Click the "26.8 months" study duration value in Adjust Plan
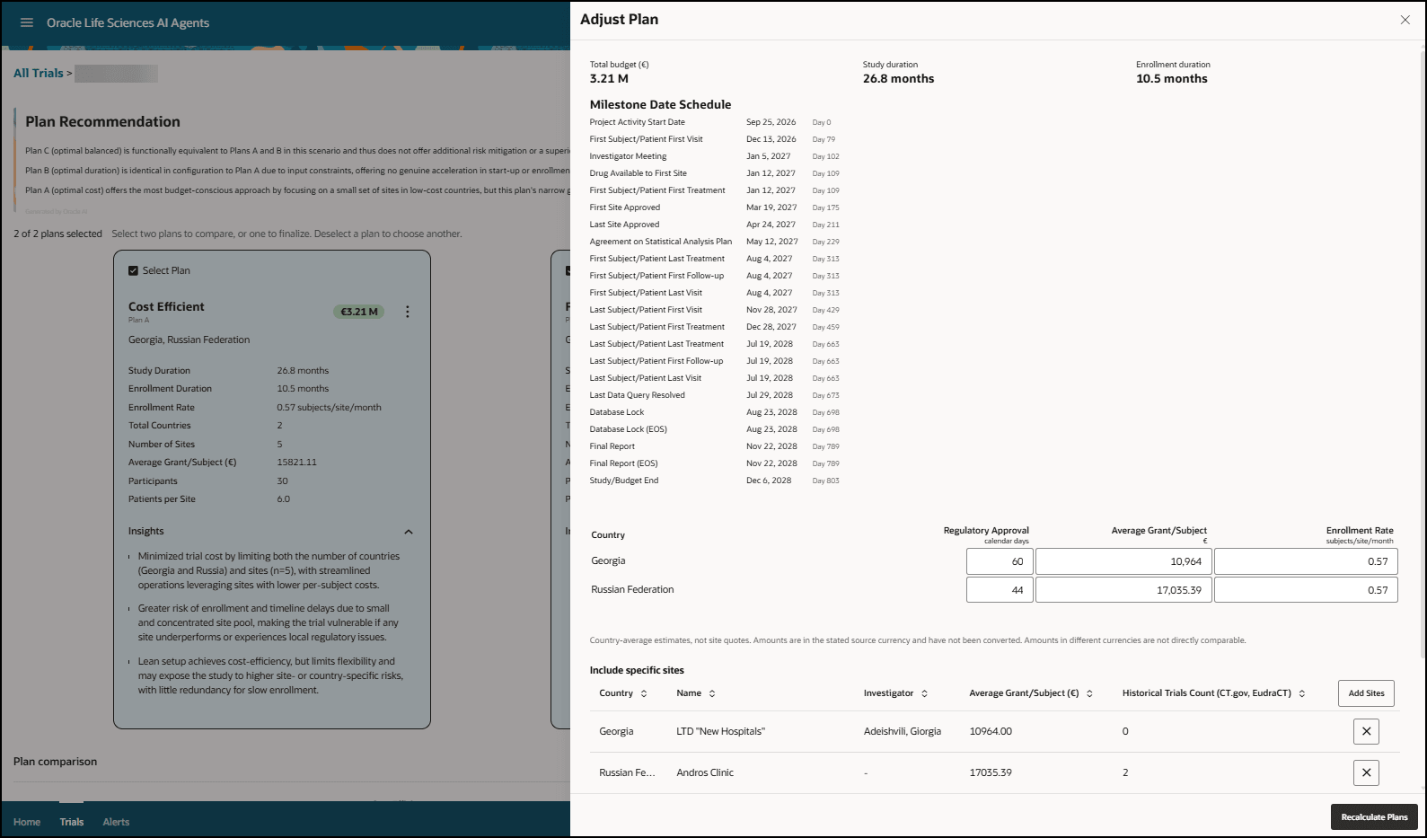The height and width of the screenshot is (838, 1427). click(898, 79)
